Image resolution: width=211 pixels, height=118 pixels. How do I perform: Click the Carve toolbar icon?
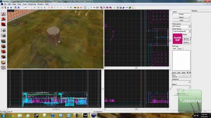point(34,8)
